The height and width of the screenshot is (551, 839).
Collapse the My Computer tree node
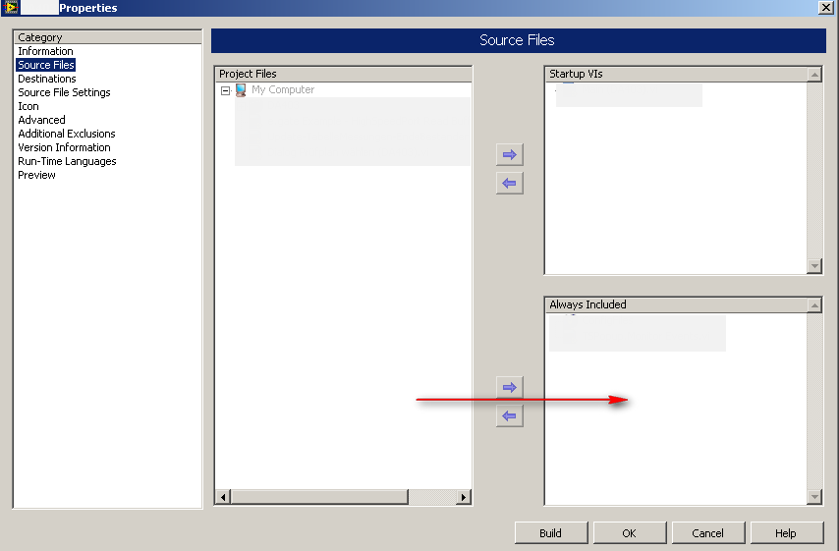(226, 91)
